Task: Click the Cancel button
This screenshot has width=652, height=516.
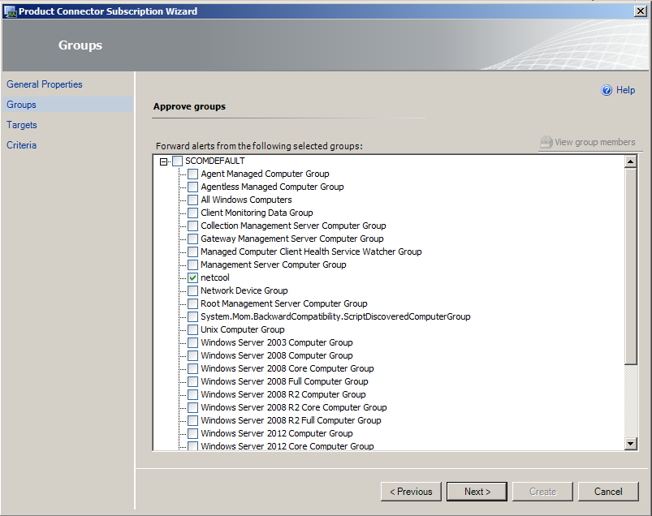Action: [x=608, y=492]
